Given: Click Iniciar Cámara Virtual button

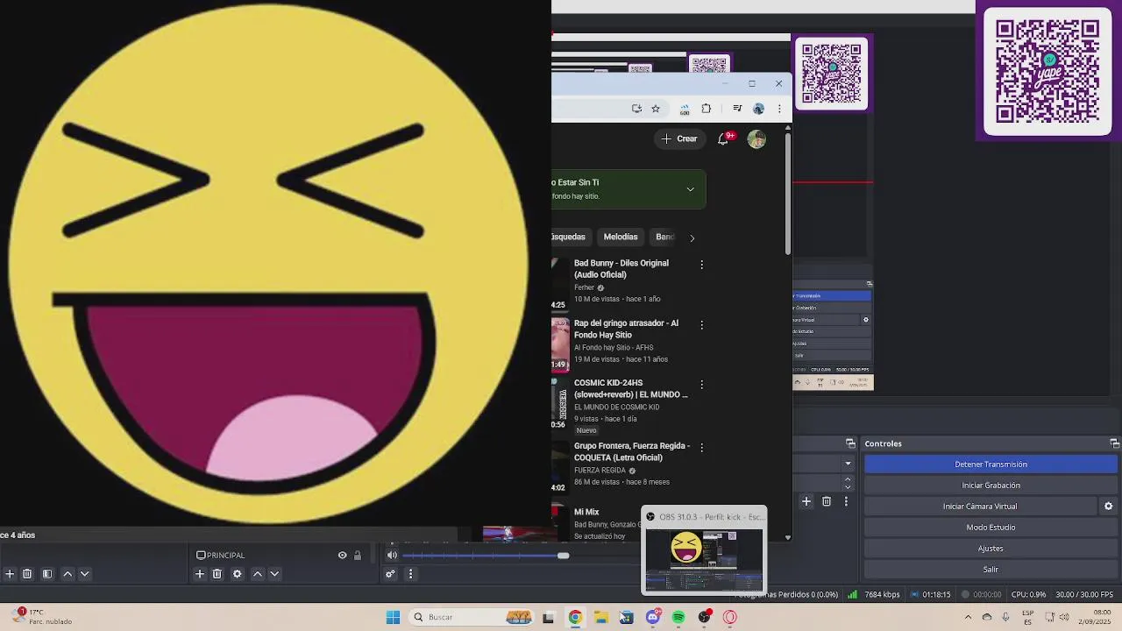Looking at the screenshot, I should coord(980,507).
